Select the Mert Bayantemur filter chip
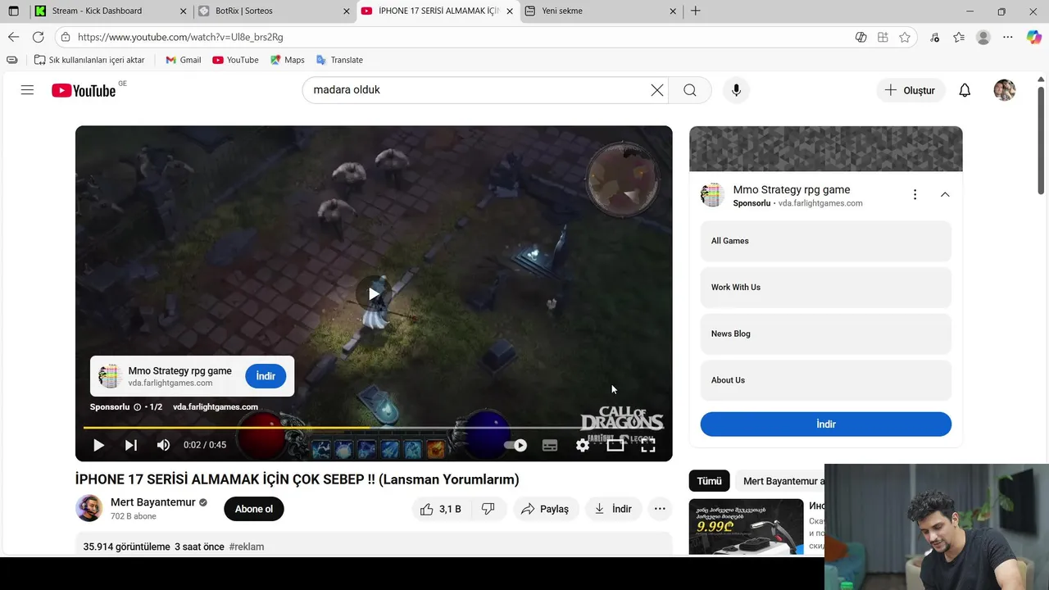Screen dimensions: 1049x590 [x=779, y=481]
